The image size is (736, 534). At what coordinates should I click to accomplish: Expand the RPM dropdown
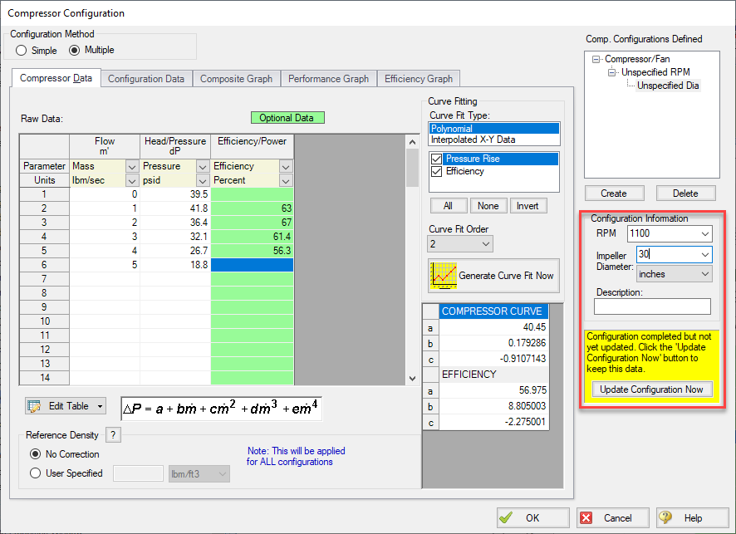[x=704, y=234]
